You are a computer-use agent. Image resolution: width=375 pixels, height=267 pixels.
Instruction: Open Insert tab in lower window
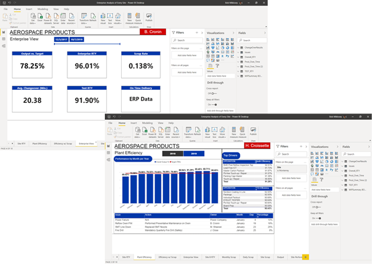tap(134, 123)
